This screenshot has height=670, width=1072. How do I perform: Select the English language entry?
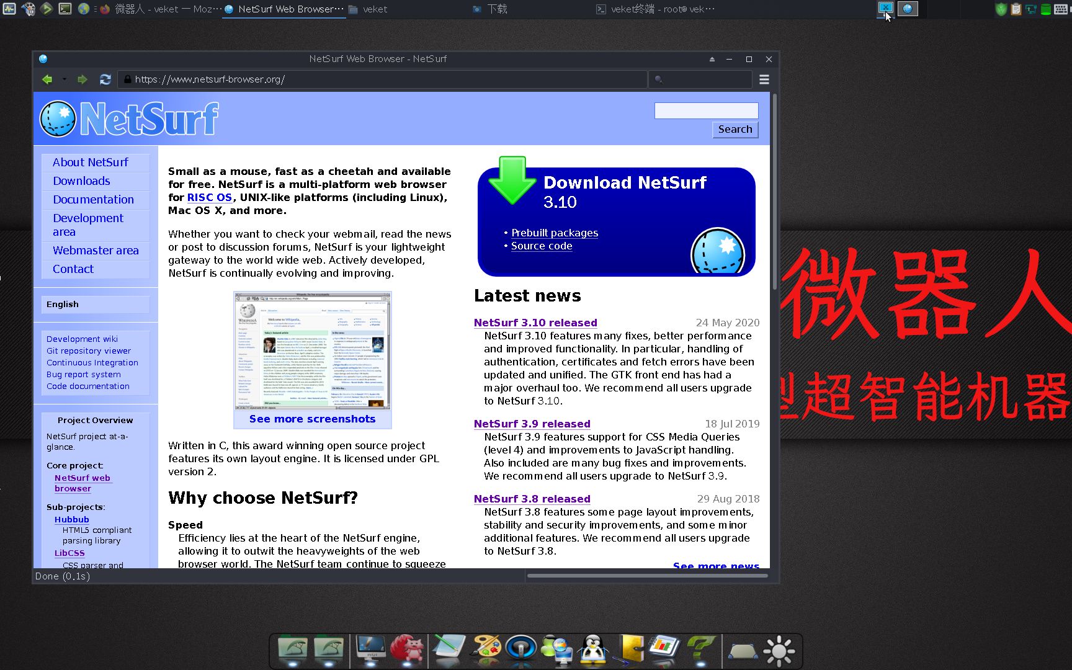pos(96,305)
